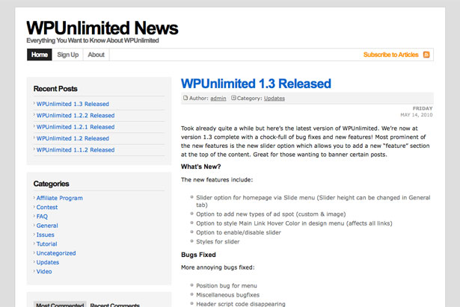Open the Video category

44,271
